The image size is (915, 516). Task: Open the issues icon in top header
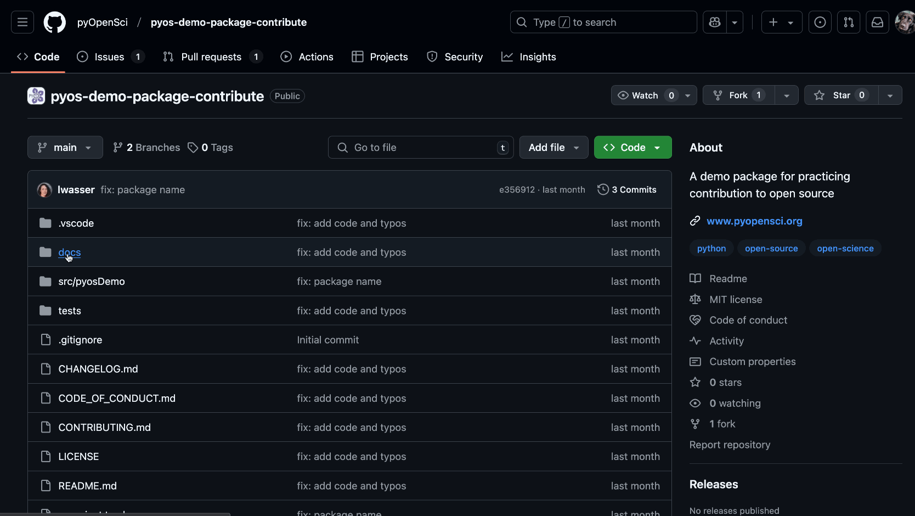(820, 22)
